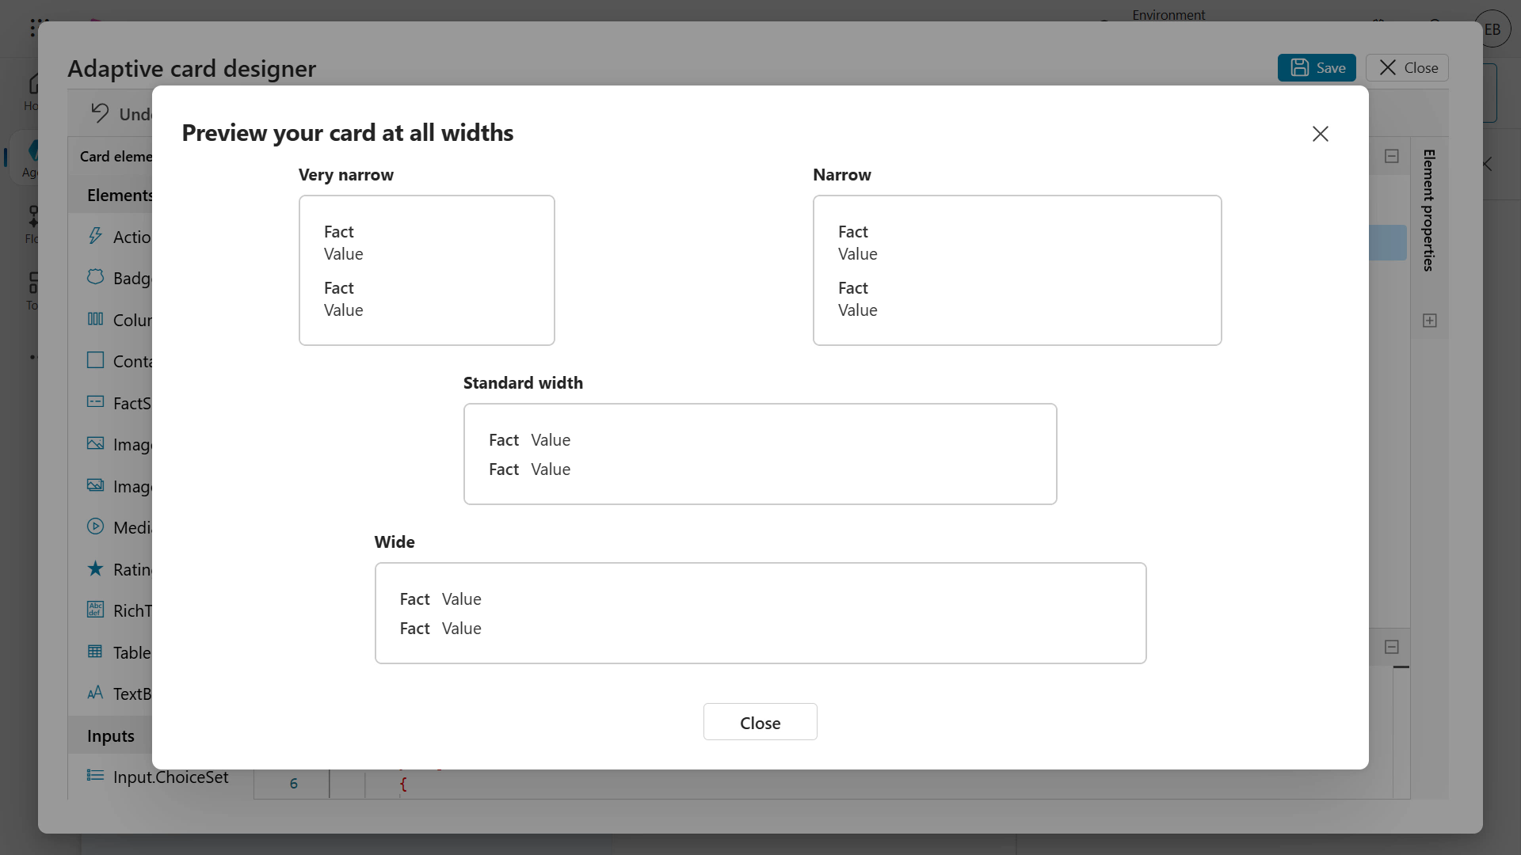The height and width of the screenshot is (855, 1521).
Task: Insert a FactSet element
Action: pyautogui.click(x=96, y=403)
